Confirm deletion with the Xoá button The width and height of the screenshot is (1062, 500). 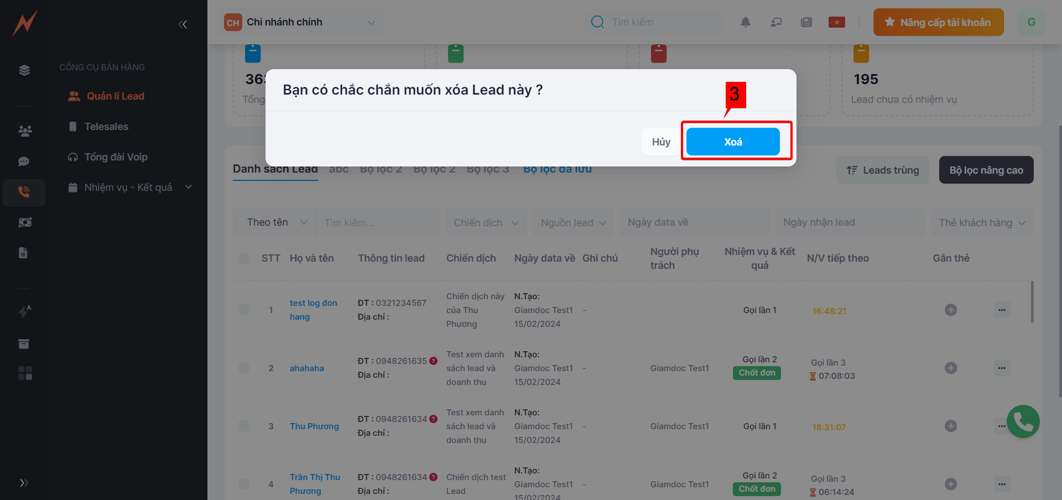pyautogui.click(x=733, y=142)
